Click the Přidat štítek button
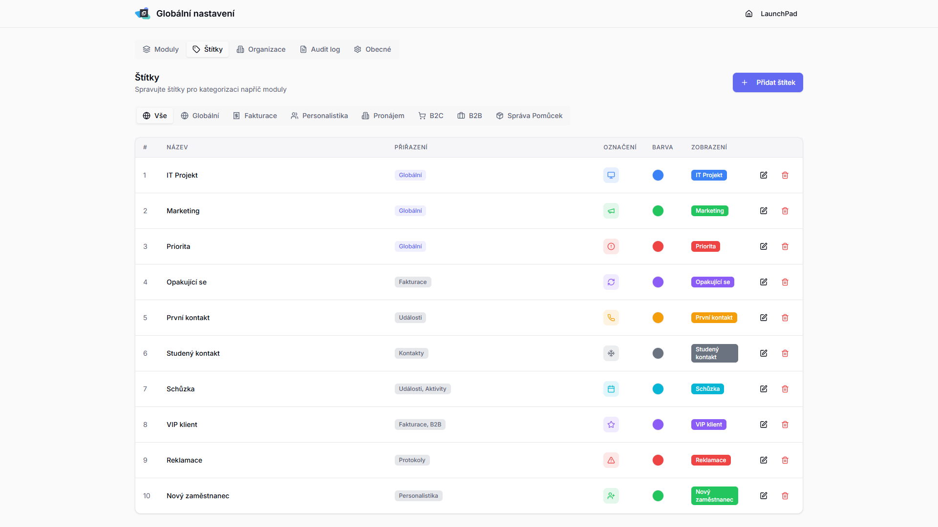938x527 pixels. tap(767, 82)
